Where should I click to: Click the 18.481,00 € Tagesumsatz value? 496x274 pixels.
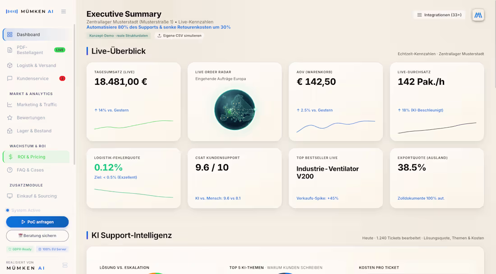120,82
